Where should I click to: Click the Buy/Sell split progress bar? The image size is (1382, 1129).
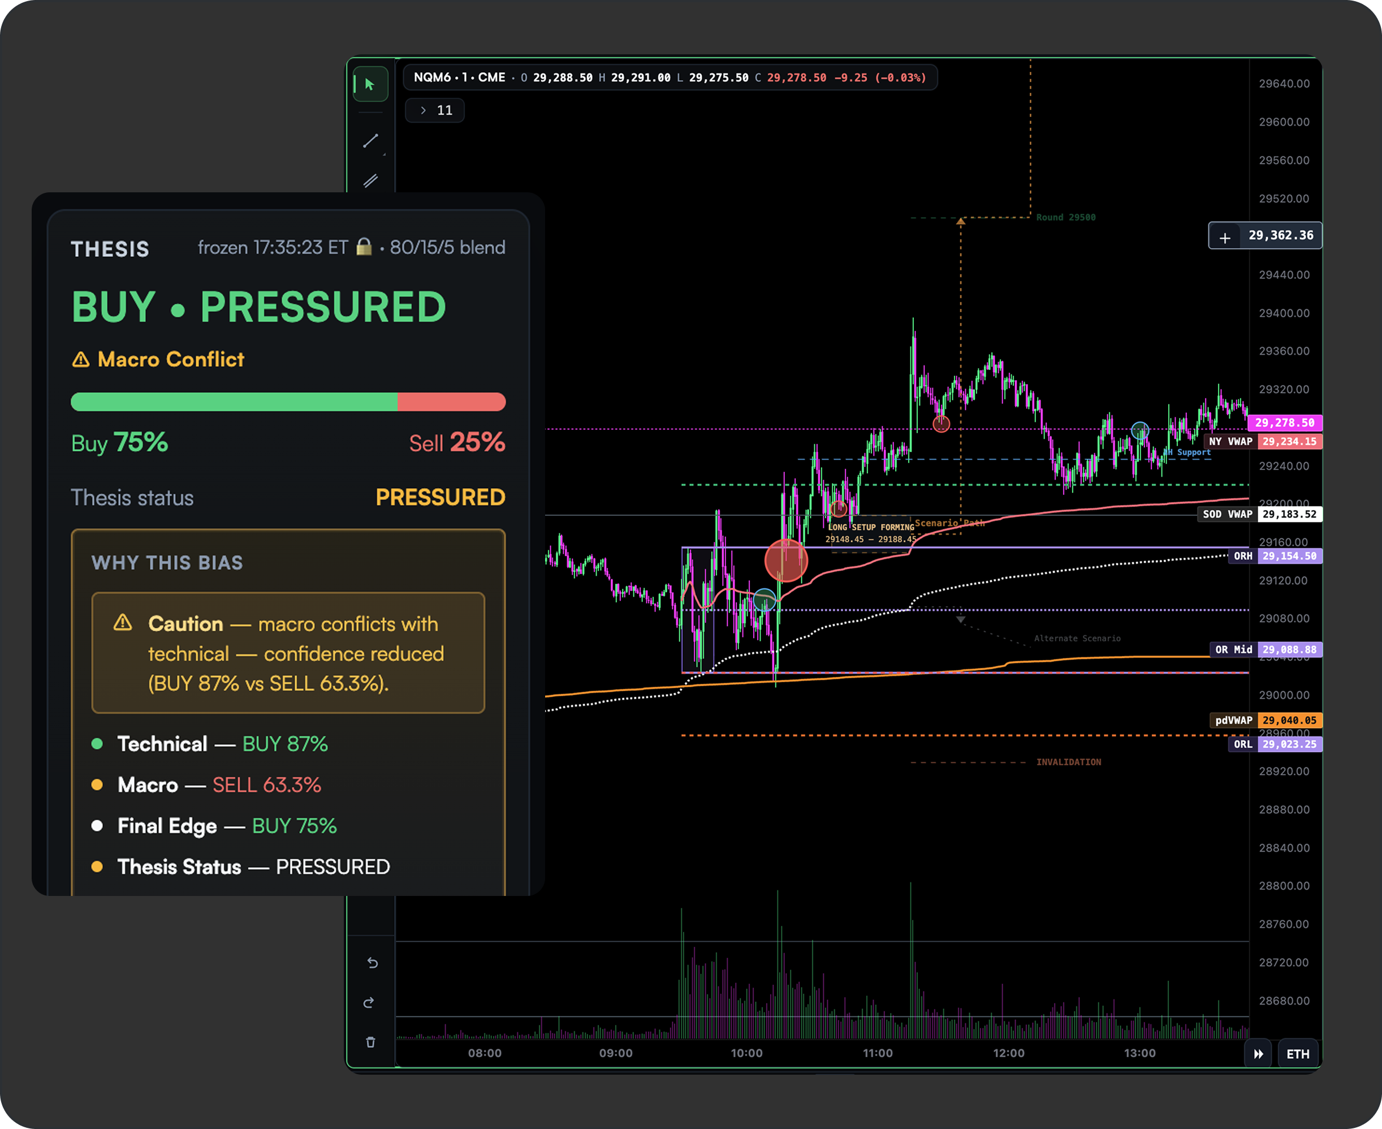coord(288,401)
